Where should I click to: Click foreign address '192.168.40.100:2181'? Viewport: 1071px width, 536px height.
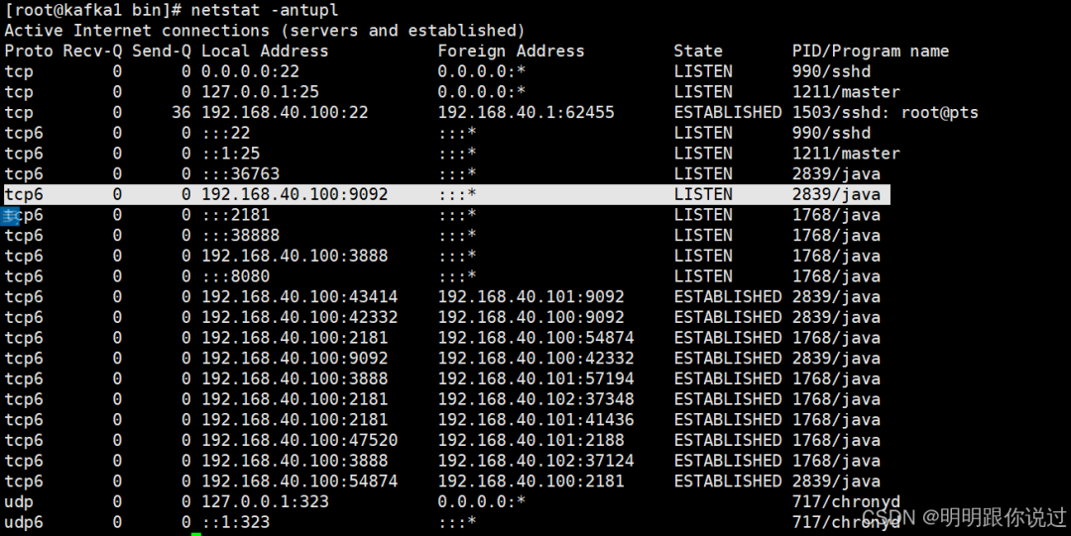[531, 482]
